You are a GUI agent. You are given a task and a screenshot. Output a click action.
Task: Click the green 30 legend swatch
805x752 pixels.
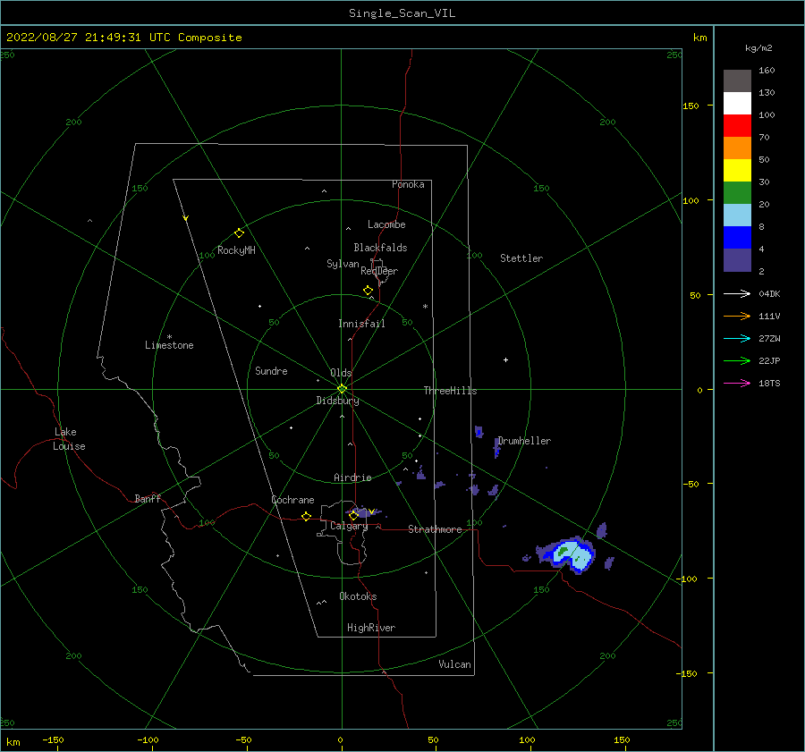point(737,192)
